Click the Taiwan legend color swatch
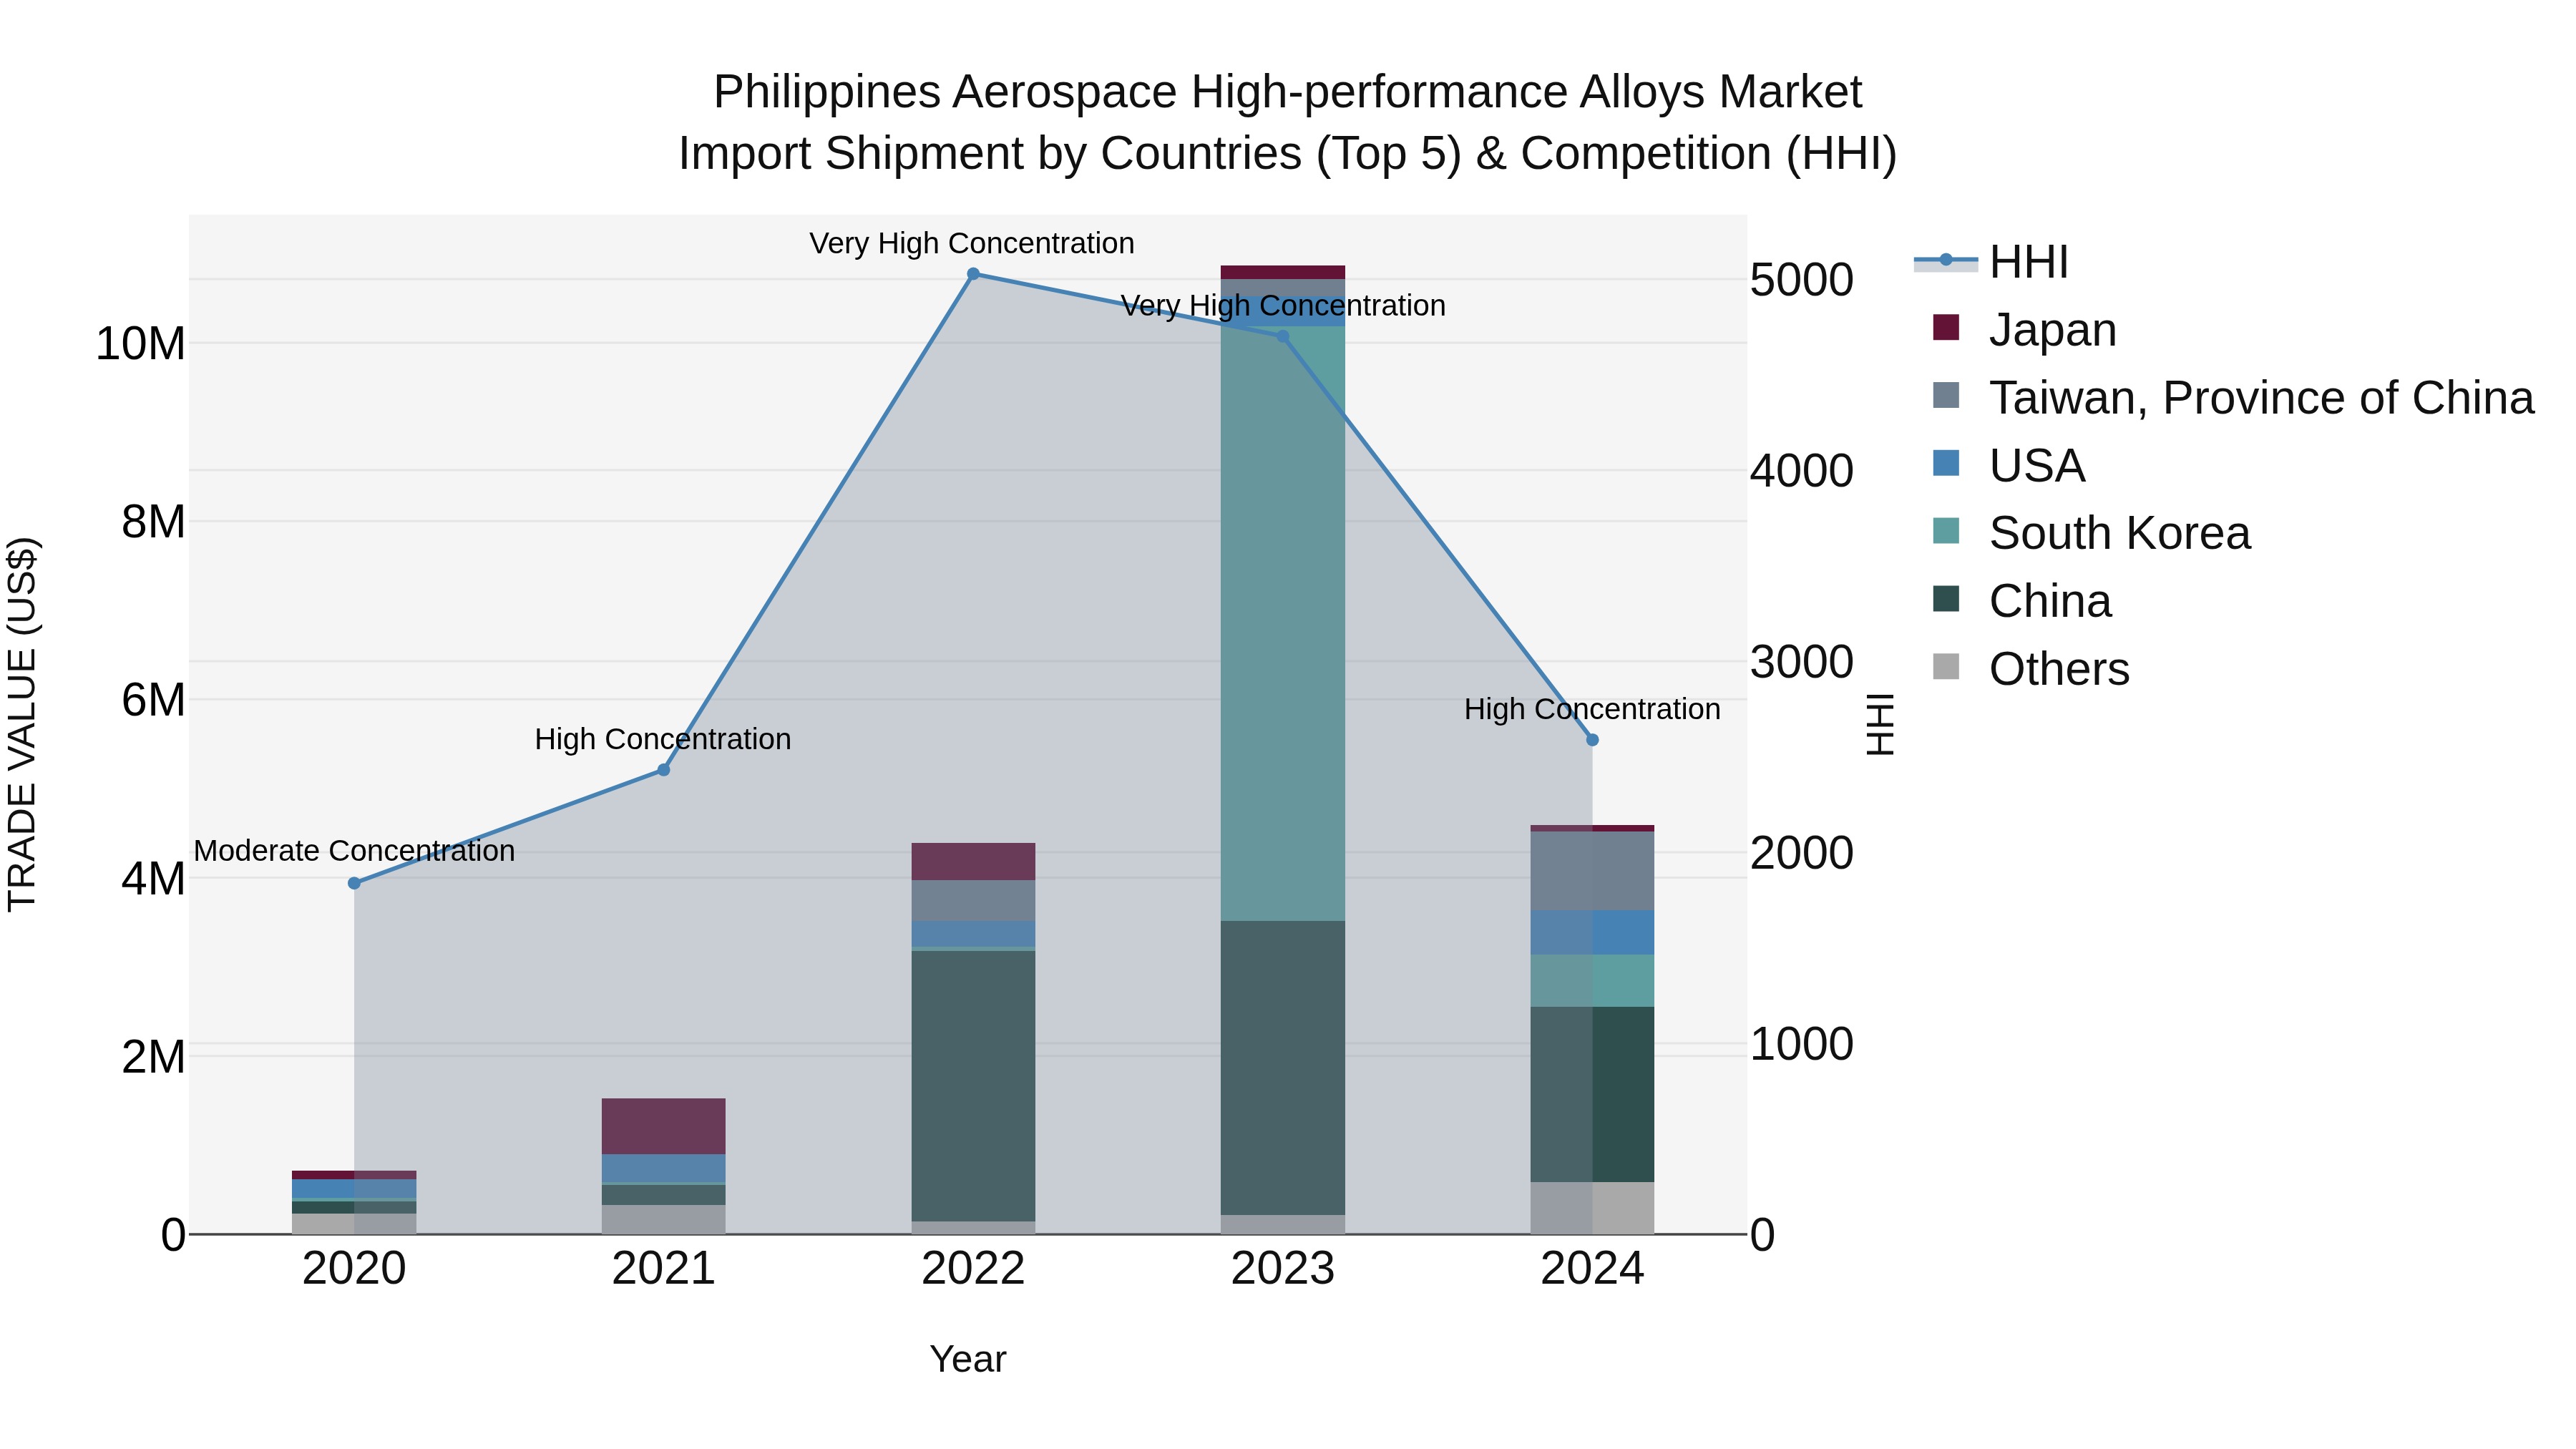Viewport: 2576px width, 1449px height. tap(1946, 395)
